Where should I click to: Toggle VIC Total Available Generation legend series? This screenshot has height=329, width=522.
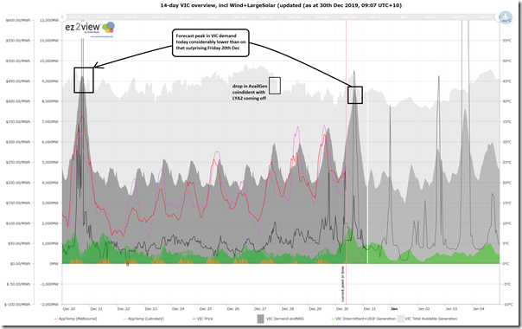click(427, 319)
